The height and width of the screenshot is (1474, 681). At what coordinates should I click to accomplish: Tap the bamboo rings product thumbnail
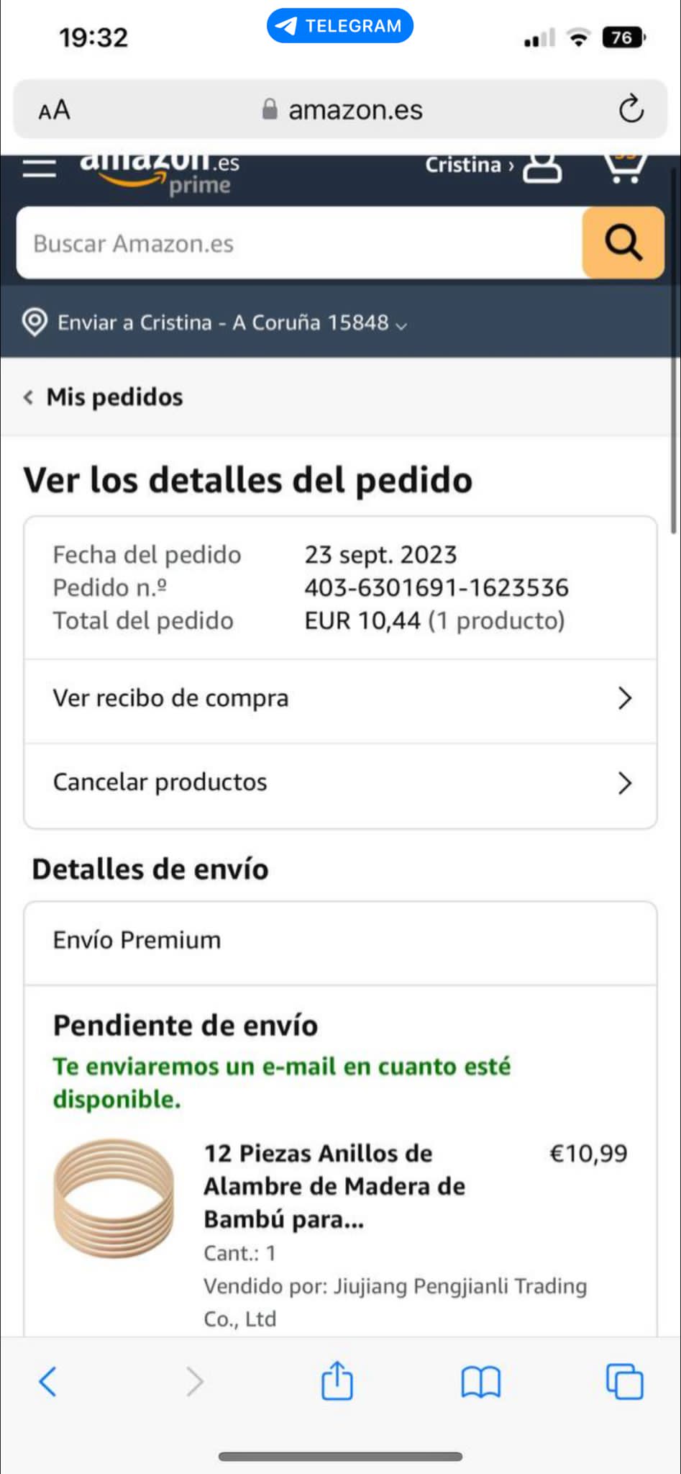point(114,1198)
